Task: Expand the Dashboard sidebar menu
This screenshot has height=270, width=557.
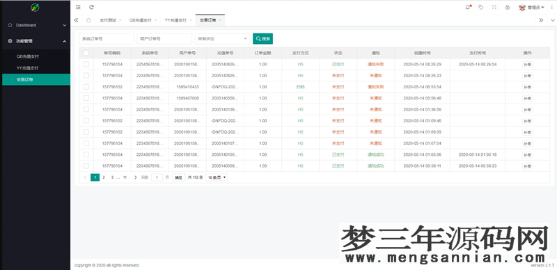Action: (36, 25)
